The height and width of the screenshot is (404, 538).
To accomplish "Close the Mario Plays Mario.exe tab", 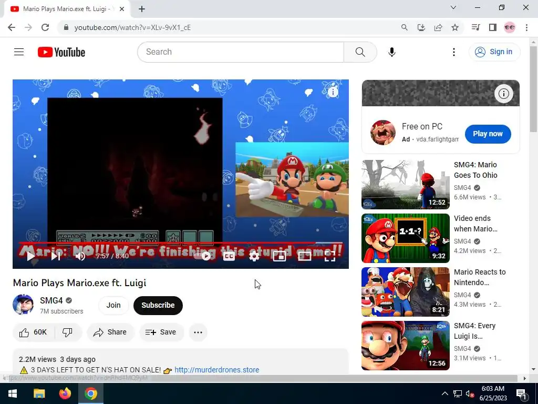I will pos(122,9).
